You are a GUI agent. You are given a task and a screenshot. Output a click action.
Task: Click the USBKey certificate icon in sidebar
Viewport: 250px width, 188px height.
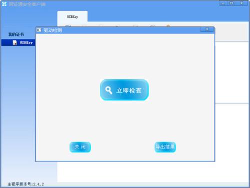[x=15, y=42]
